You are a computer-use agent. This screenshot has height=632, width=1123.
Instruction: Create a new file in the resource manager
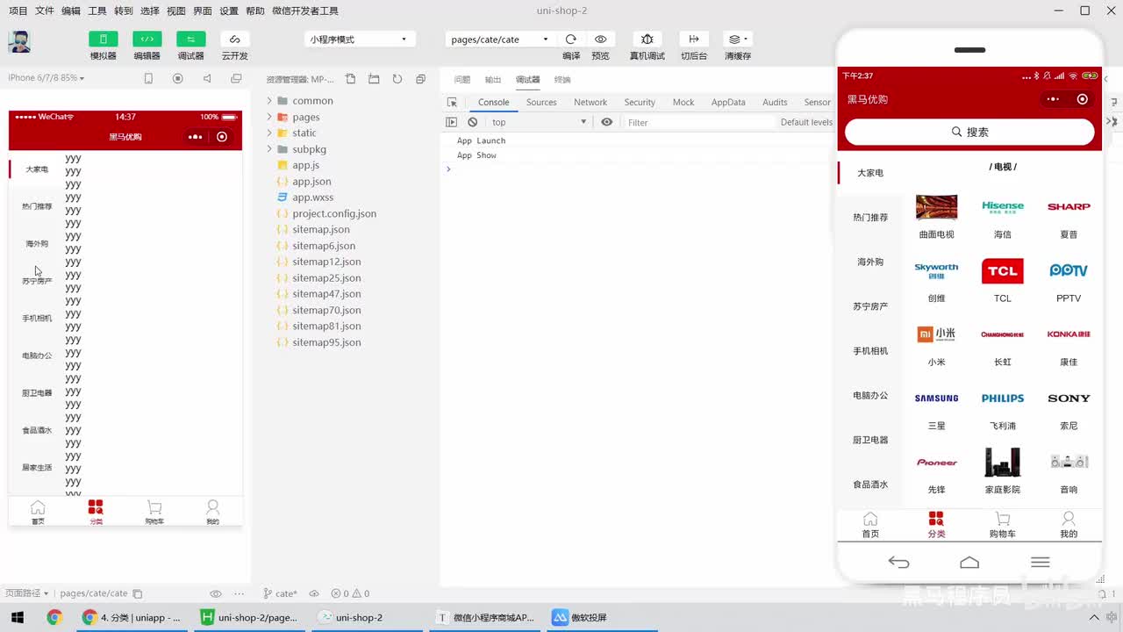pyautogui.click(x=351, y=79)
